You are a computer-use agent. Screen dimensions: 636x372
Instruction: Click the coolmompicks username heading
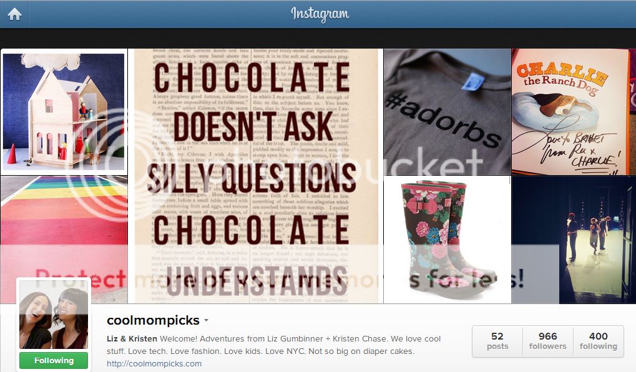pyautogui.click(x=153, y=320)
